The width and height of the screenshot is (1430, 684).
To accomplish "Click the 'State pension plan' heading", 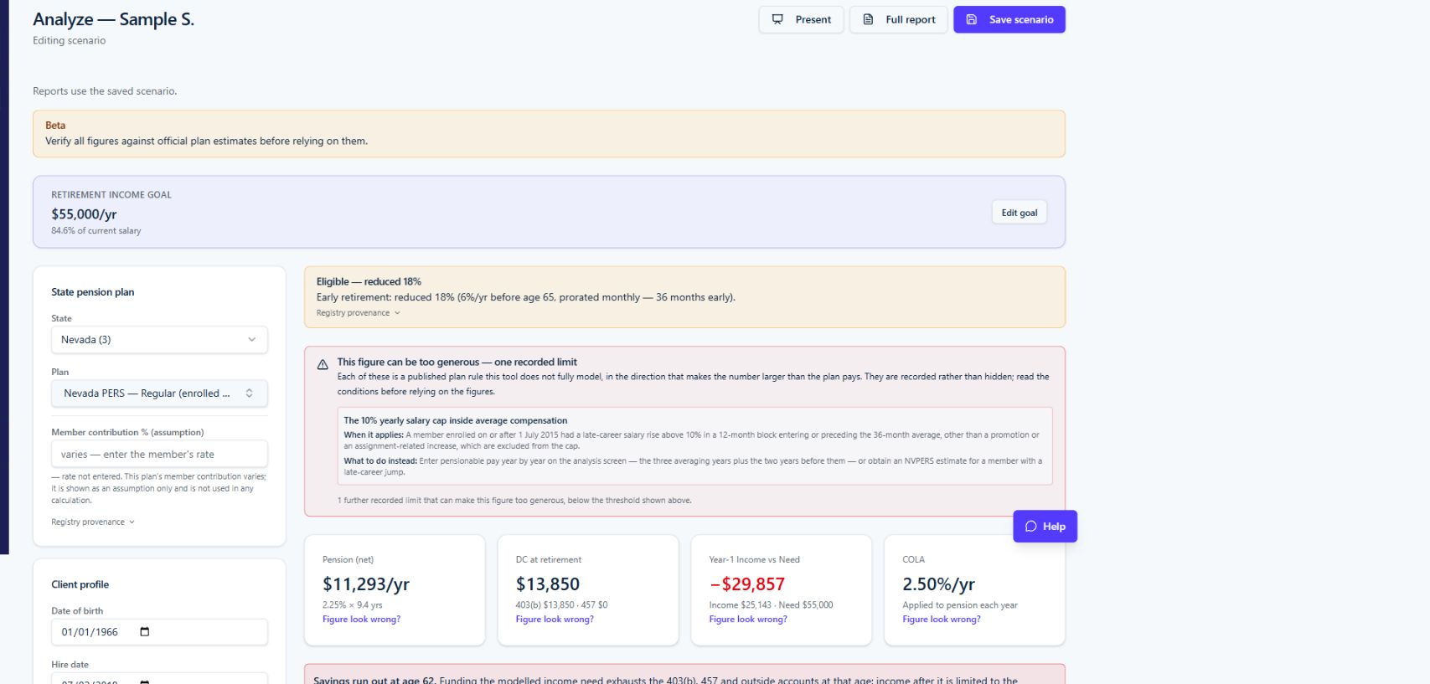I will click(93, 292).
